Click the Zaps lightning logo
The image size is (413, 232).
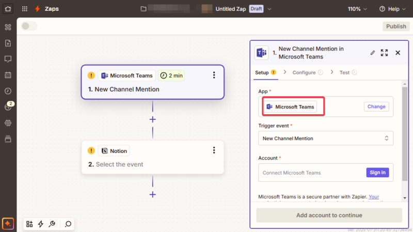[38, 9]
